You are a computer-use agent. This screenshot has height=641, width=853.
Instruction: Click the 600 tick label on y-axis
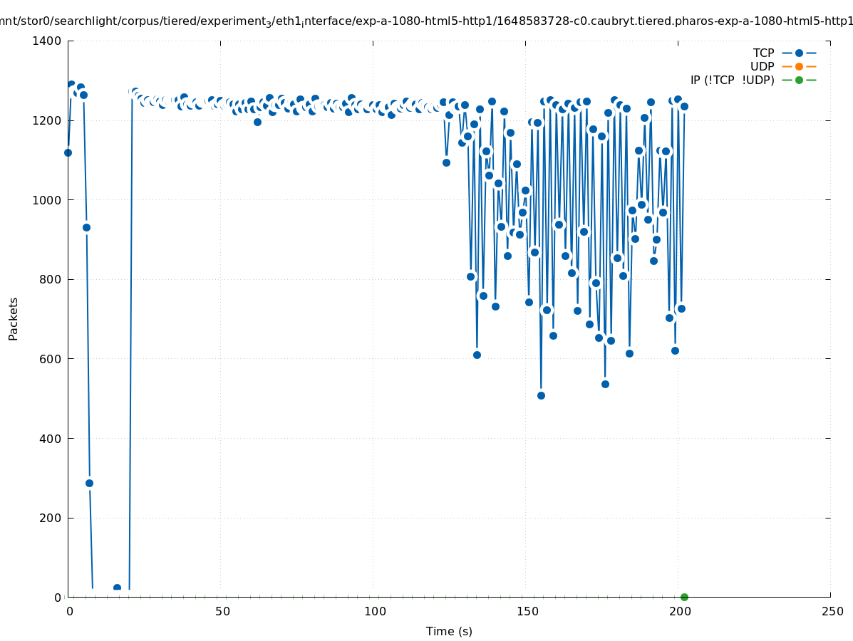tap(51, 359)
